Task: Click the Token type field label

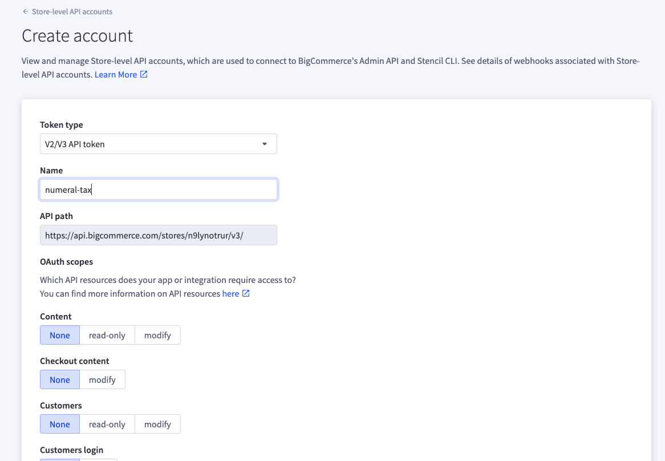Action: pyautogui.click(x=62, y=125)
